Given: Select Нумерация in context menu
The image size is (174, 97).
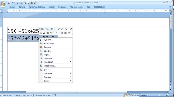Looking at the screenshot, I should point(54,62).
